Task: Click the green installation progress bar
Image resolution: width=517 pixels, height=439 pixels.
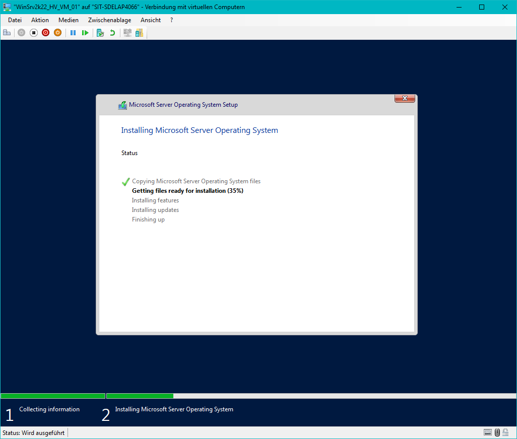Action: [x=140, y=396]
